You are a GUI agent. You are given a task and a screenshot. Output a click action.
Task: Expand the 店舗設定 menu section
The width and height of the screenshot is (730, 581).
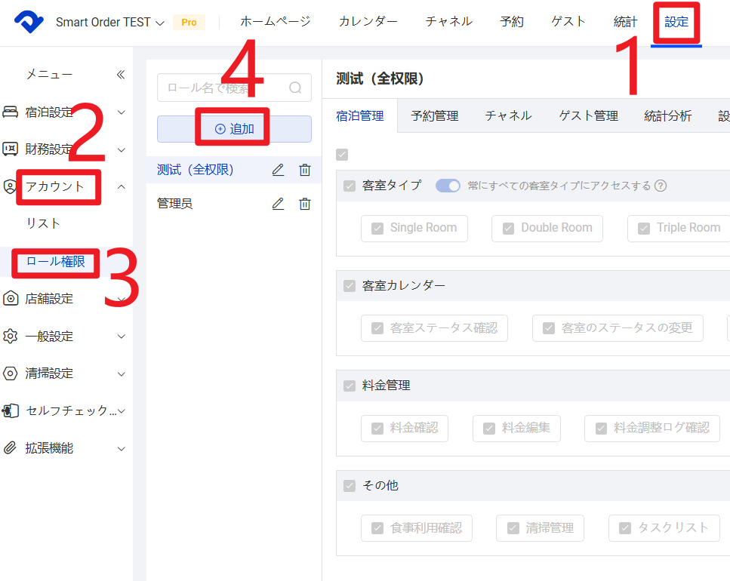(121, 299)
